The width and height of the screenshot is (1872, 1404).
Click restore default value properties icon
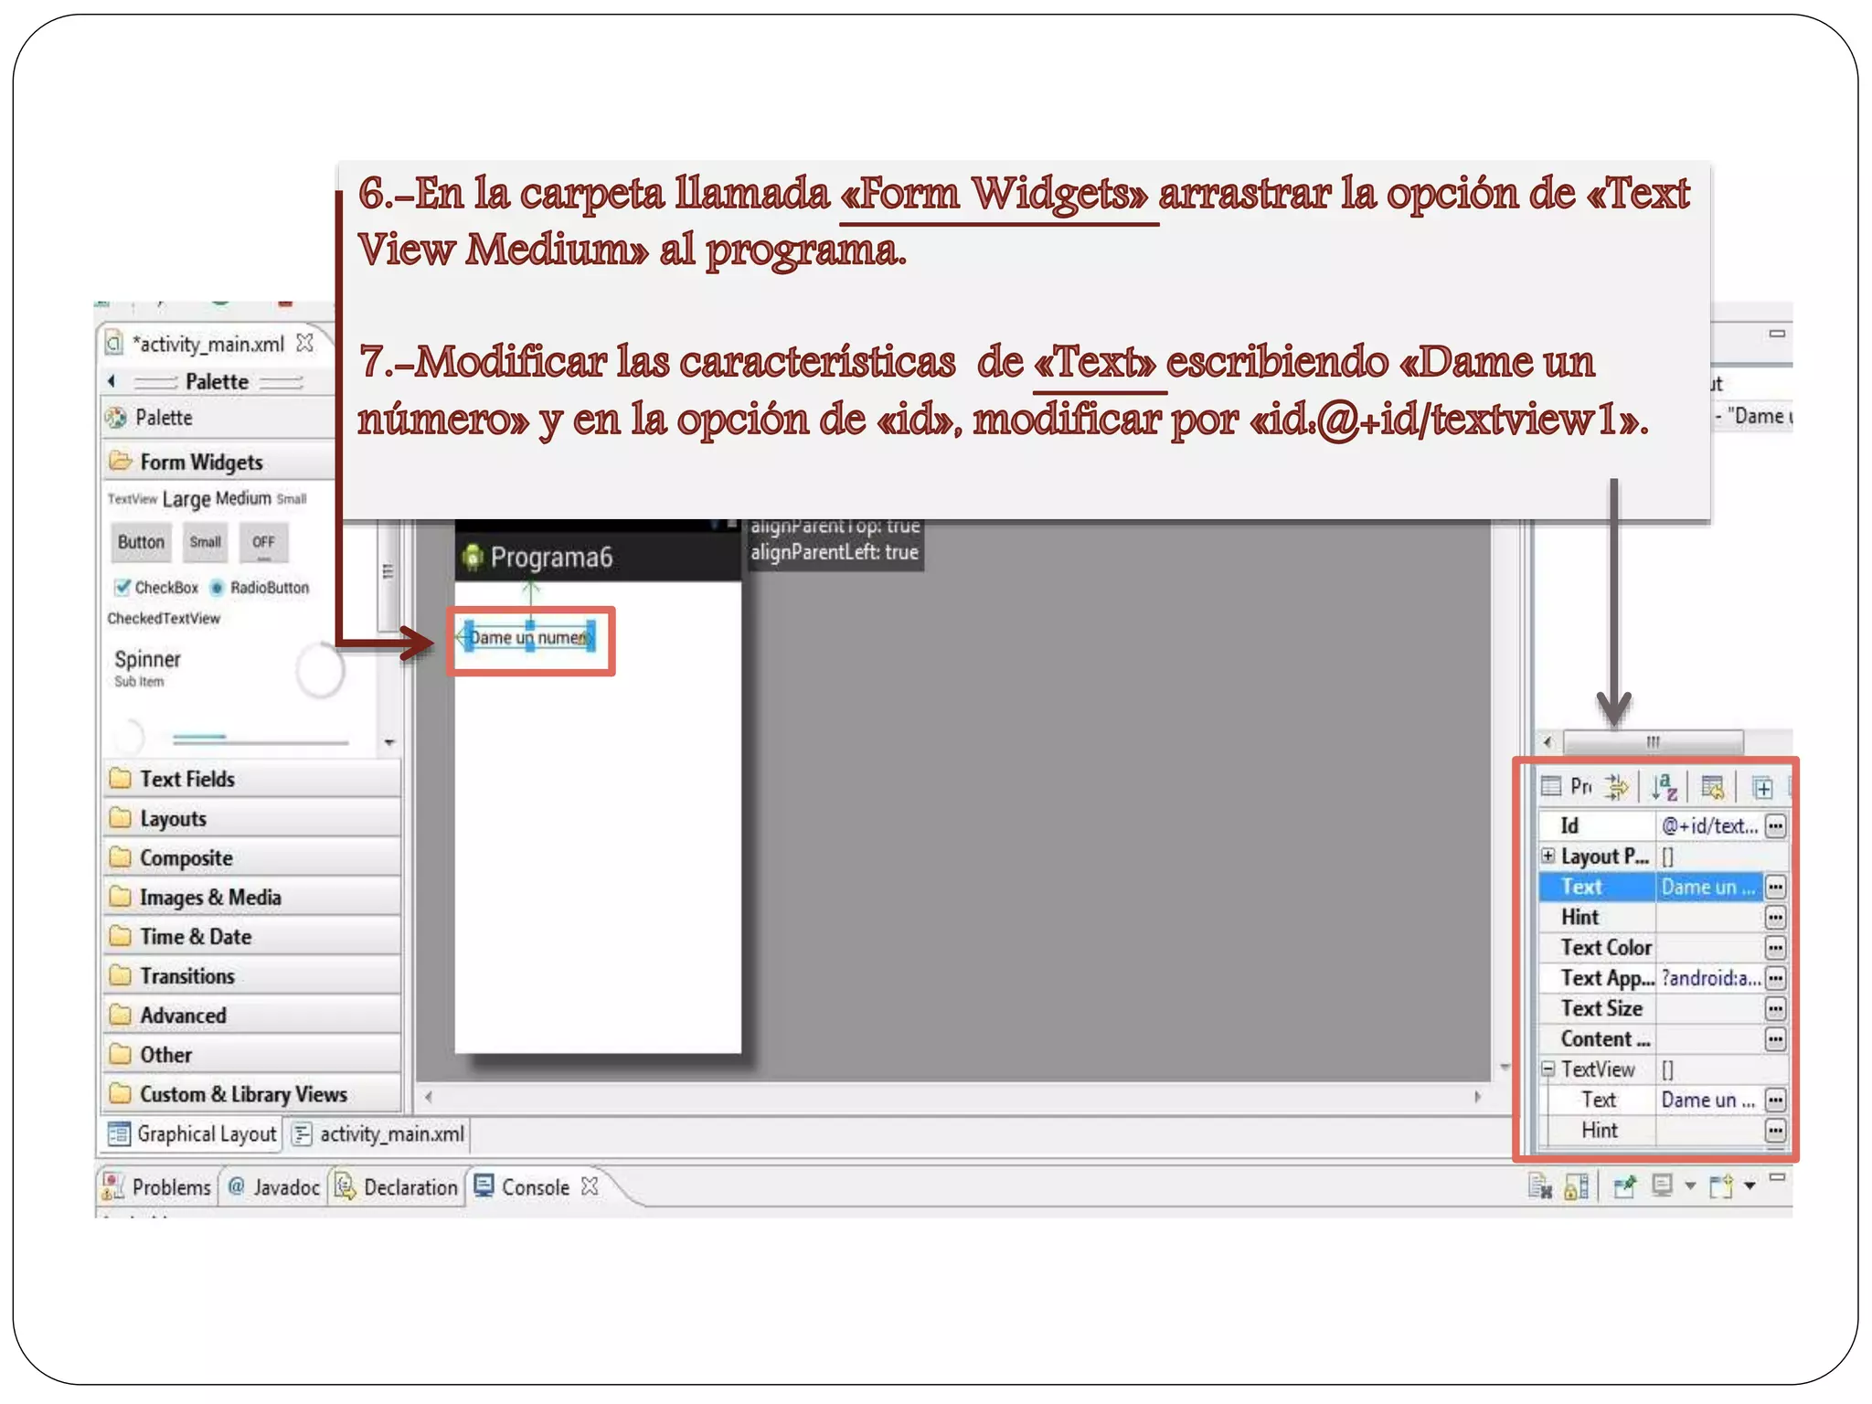(x=1713, y=787)
